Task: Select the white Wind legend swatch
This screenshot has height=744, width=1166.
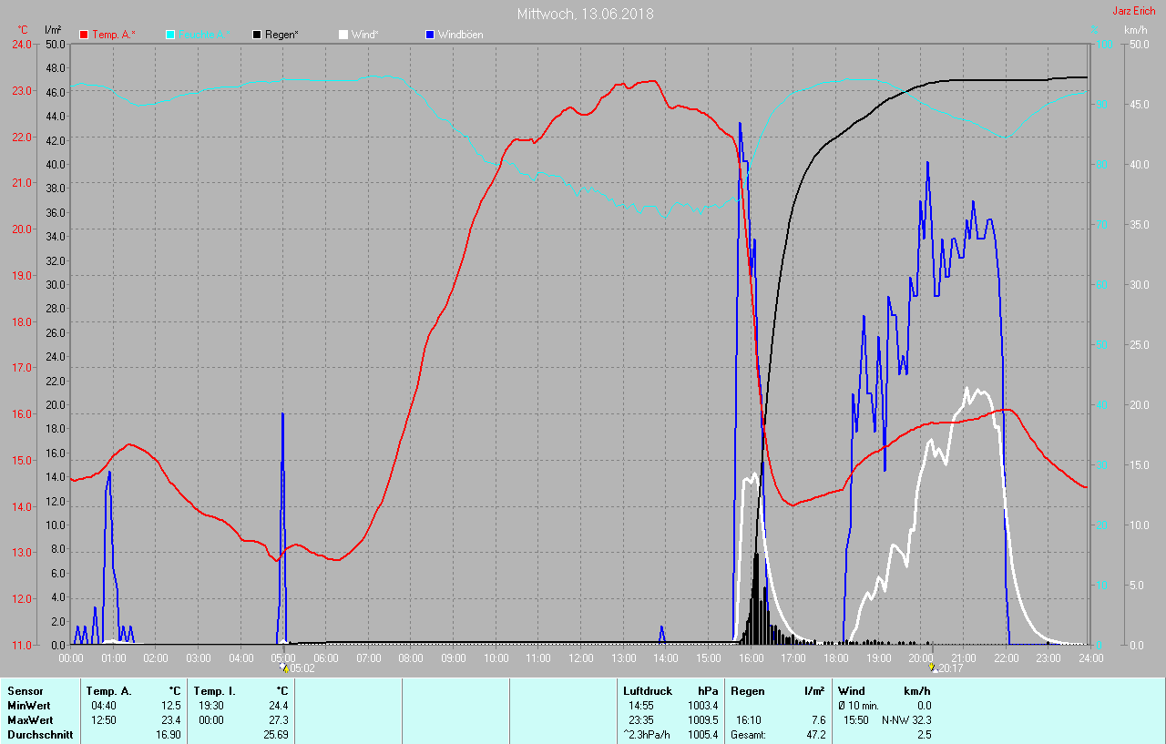Action: point(343,35)
